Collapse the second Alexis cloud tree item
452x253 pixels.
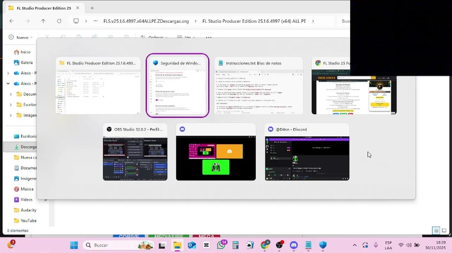(8, 84)
